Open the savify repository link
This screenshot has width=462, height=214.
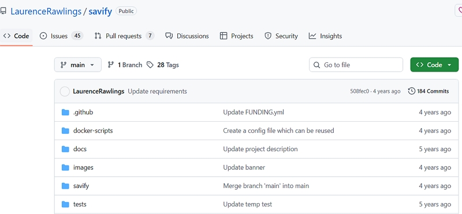(x=100, y=12)
